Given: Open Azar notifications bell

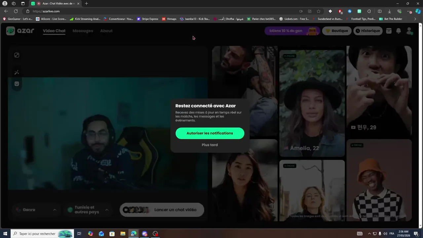Looking at the screenshot, I should pyautogui.click(x=399, y=31).
